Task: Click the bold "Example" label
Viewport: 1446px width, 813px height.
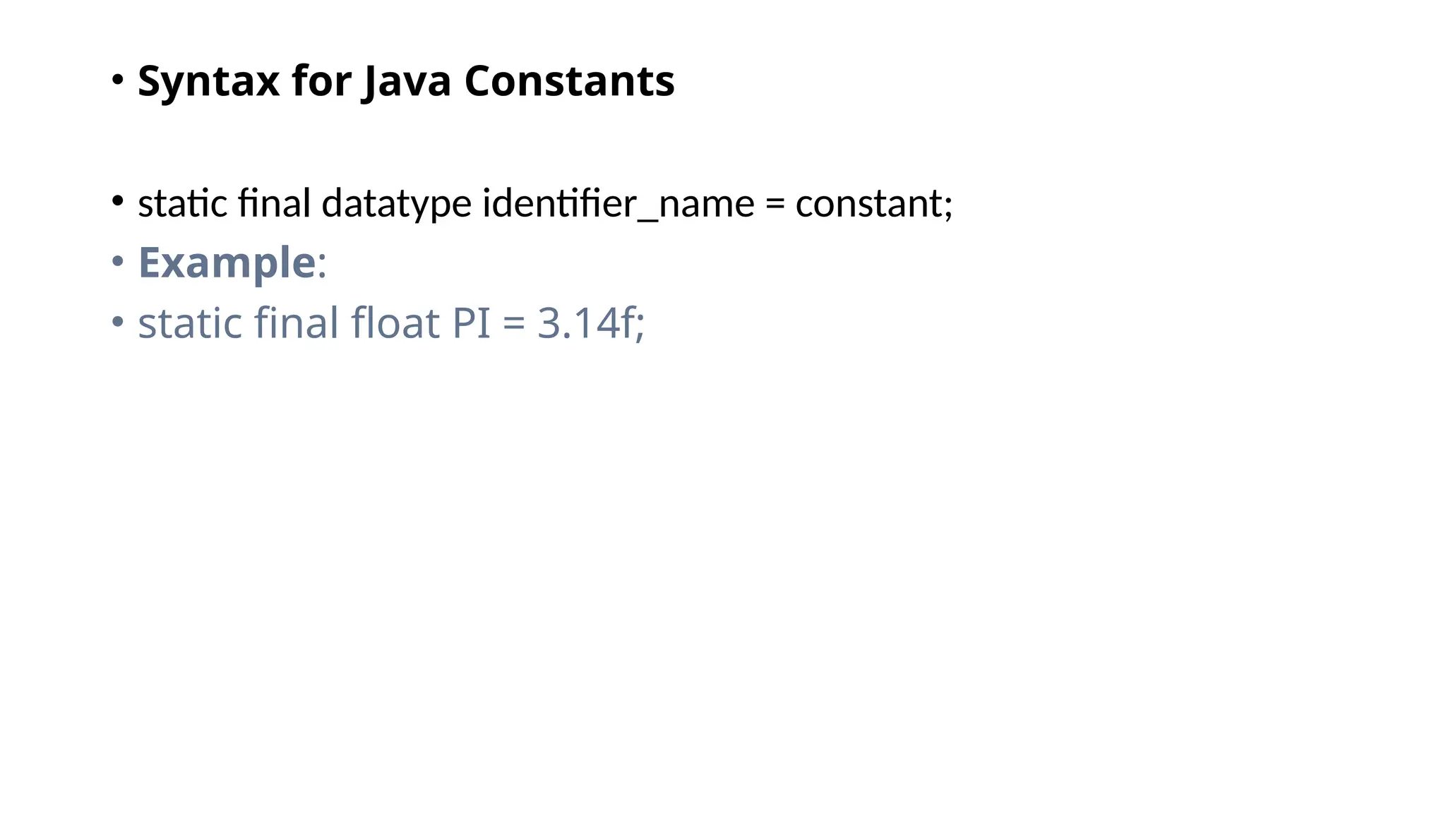Action: point(227,263)
